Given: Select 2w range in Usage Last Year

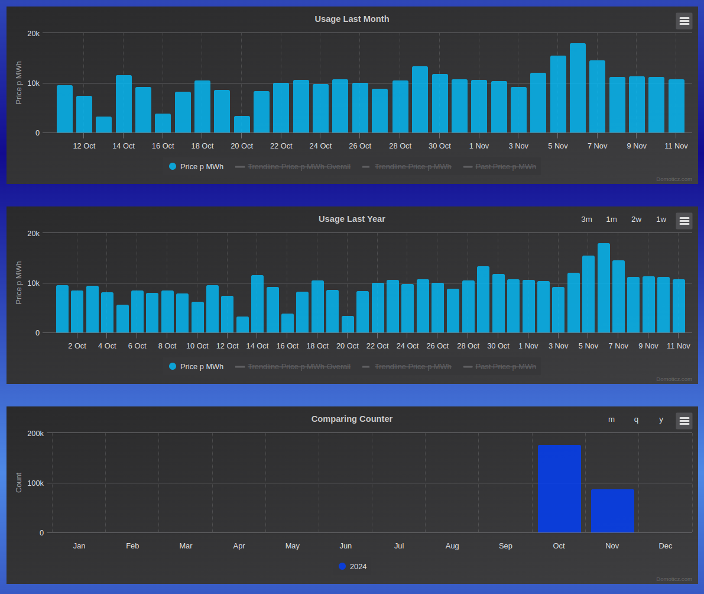Looking at the screenshot, I should click(x=636, y=219).
